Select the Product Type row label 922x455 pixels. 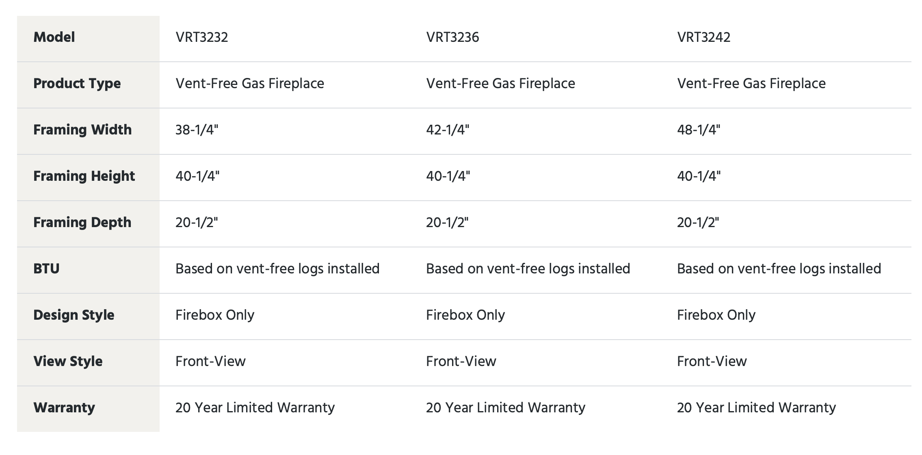pos(77,84)
